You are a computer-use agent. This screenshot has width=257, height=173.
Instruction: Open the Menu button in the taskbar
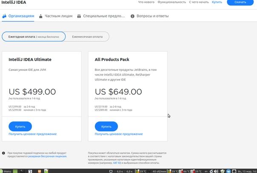pyautogui.click(x=6, y=171)
